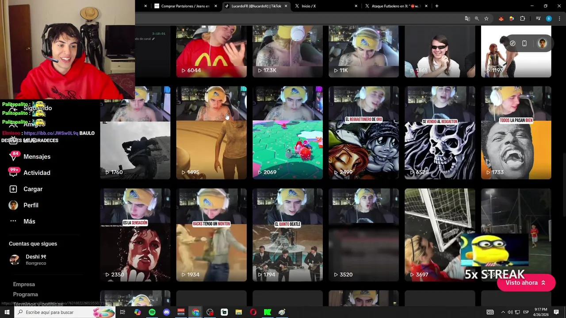Open the Es la Sensación video
Viewport: 566px width, 318px height.
135,235
